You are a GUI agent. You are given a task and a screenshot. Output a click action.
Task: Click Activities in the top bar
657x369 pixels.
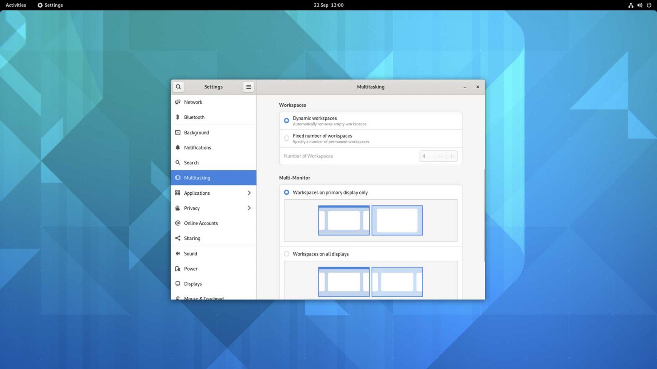16,5
